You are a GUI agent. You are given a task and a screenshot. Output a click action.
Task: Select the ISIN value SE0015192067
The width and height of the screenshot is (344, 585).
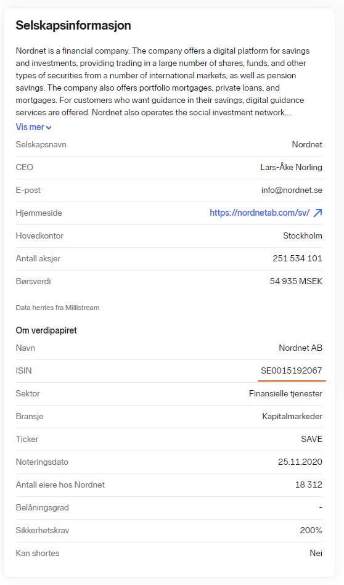click(292, 370)
